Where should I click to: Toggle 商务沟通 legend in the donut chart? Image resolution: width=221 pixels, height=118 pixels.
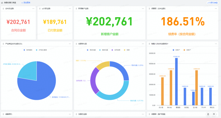click(104, 50)
